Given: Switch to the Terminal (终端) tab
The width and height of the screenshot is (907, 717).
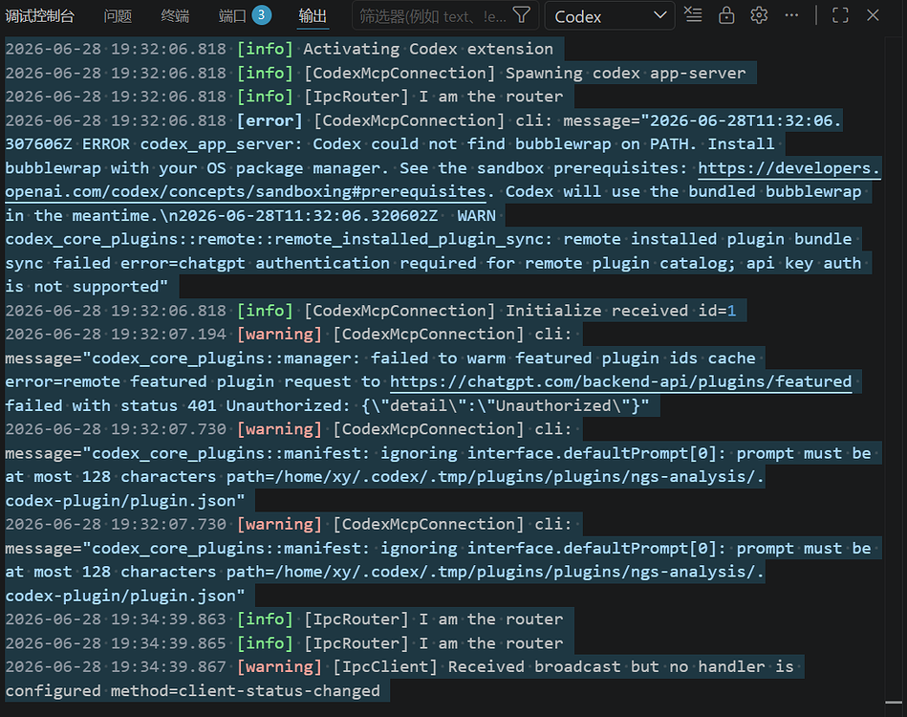Looking at the screenshot, I should tap(175, 15).
